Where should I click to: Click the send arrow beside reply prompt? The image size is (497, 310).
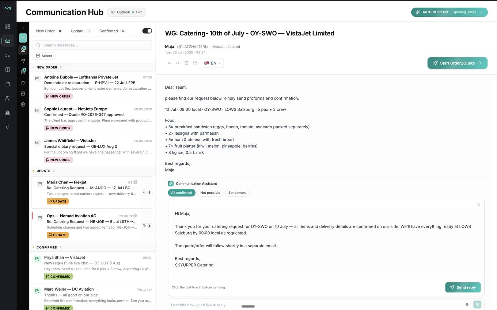(477, 305)
